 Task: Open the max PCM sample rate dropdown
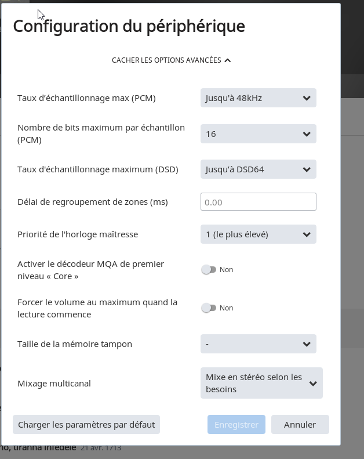(x=258, y=98)
